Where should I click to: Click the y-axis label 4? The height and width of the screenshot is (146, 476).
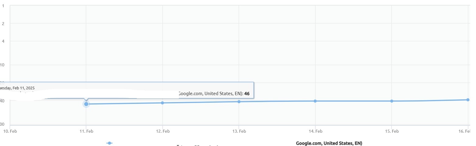coord(3,41)
